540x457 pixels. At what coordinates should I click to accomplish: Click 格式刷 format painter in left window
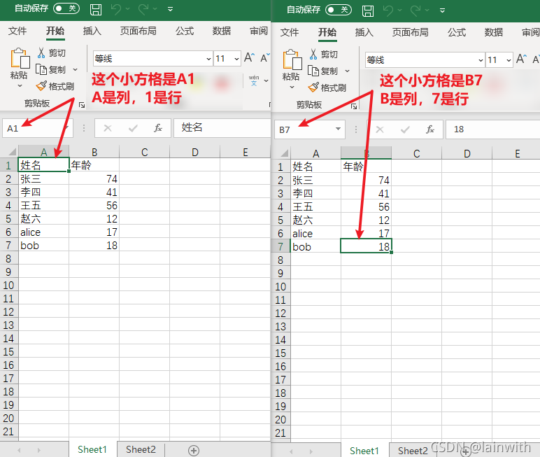[x=55, y=86]
